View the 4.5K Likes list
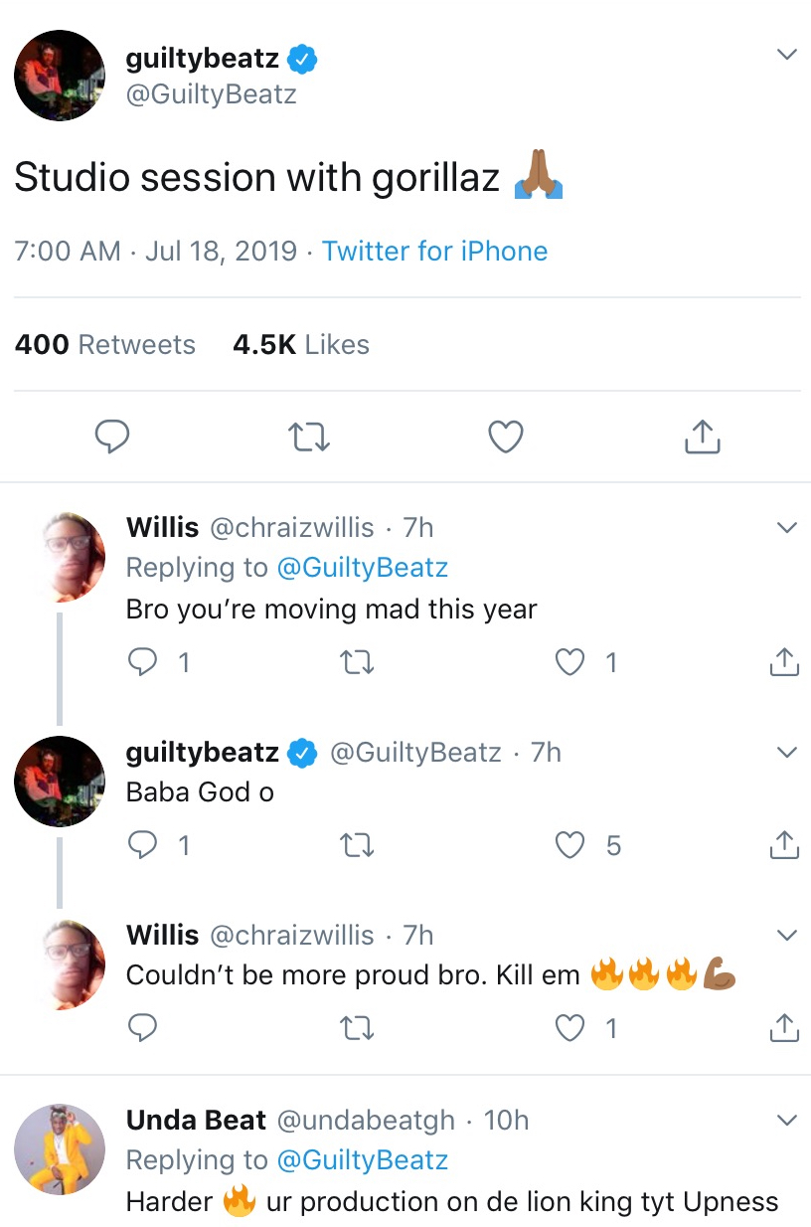This screenshot has width=811, height=1227. [301, 345]
